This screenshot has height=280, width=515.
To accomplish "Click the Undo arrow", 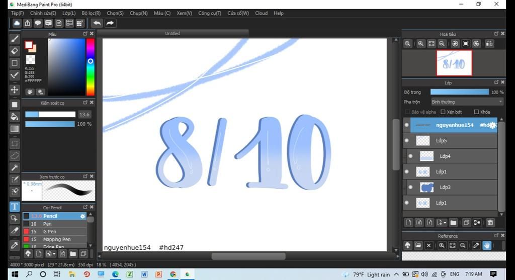I will (x=97, y=23).
